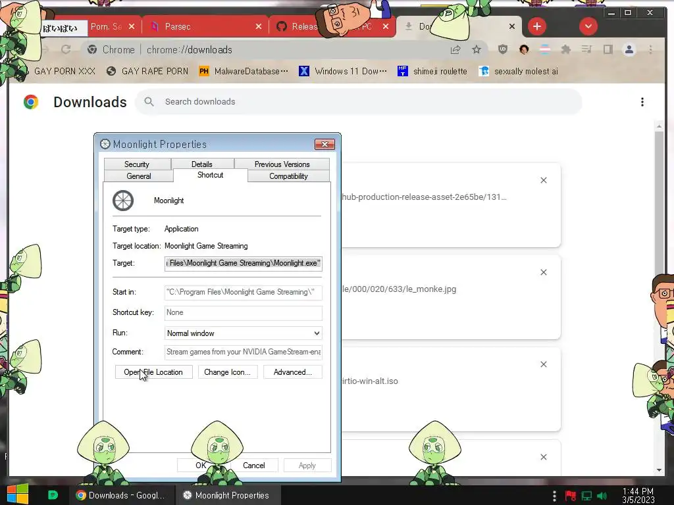Image resolution: width=674 pixels, height=505 pixels.
Task: Show hidden tray icons via dots
Action: [554, 496]
